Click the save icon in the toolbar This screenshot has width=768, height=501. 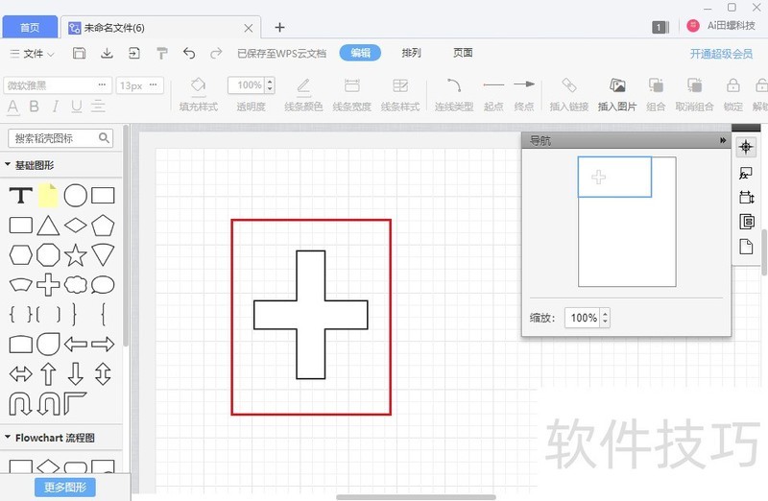pos(80,54)
